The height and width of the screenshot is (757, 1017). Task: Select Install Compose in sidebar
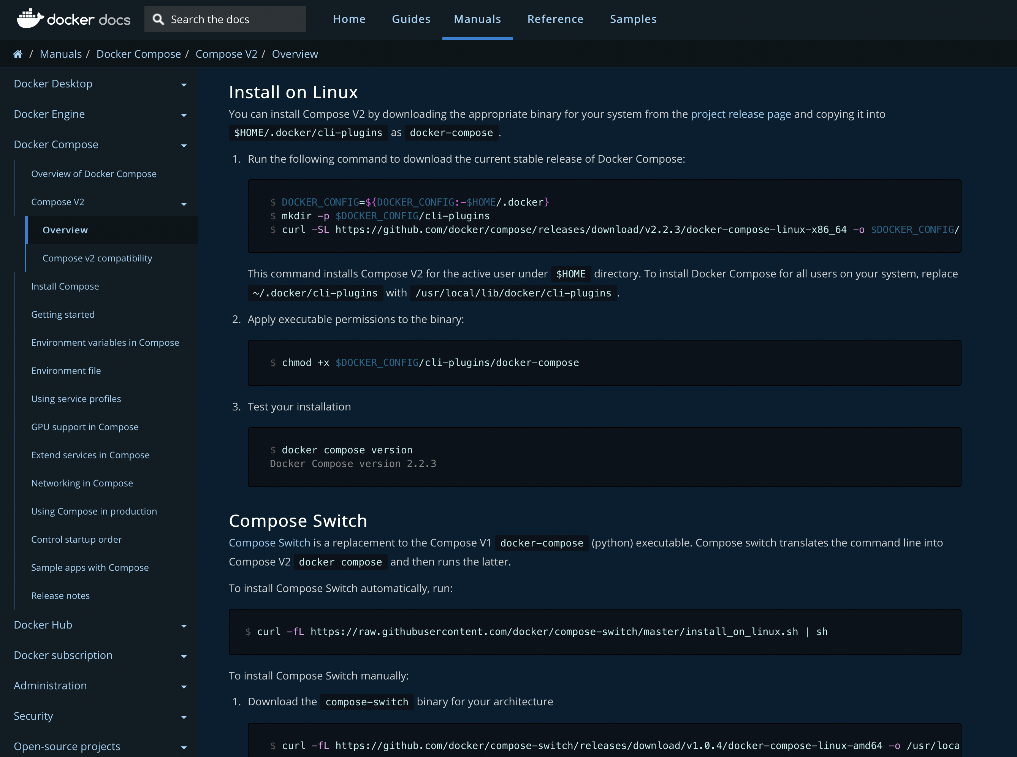[x=65, y=286]
